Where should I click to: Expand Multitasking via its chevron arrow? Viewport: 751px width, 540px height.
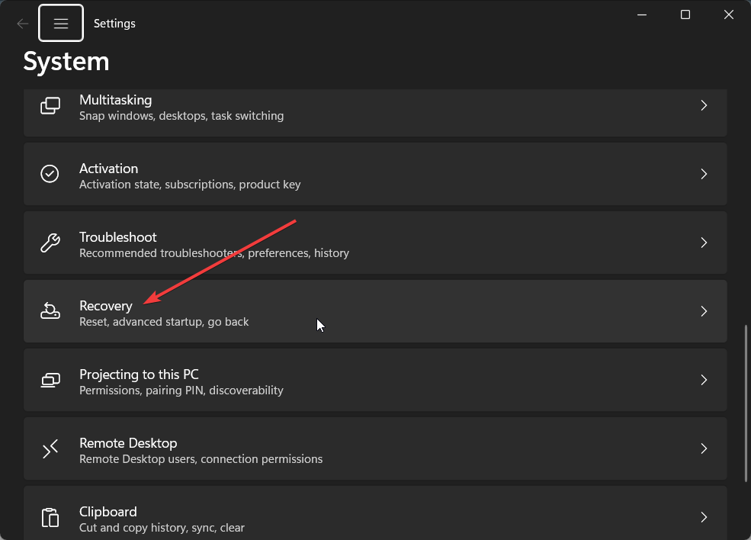point(704,105)
